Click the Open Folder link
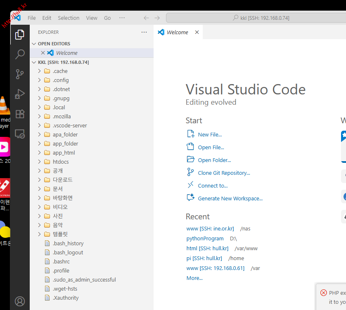 tap(214, 160)
